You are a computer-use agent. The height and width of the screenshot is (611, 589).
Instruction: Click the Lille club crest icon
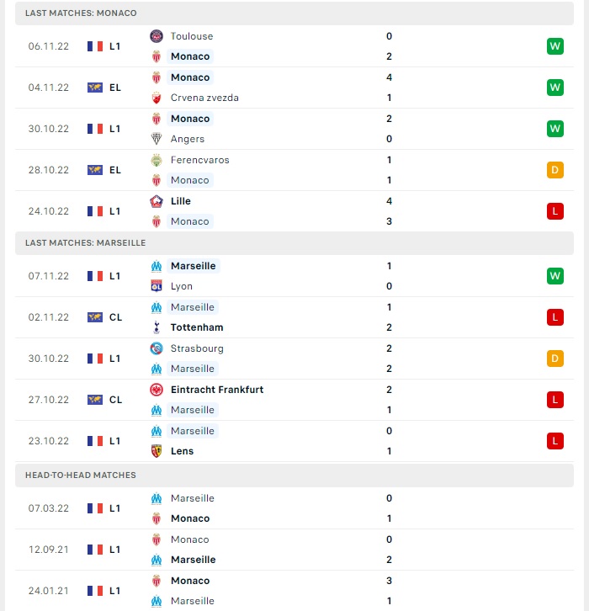(157, 201)
